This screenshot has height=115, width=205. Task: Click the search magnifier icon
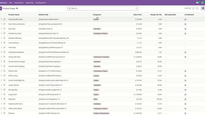pos(70,8)
